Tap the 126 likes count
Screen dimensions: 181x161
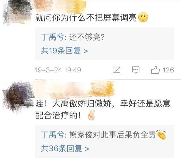click(x=168, y=70)
